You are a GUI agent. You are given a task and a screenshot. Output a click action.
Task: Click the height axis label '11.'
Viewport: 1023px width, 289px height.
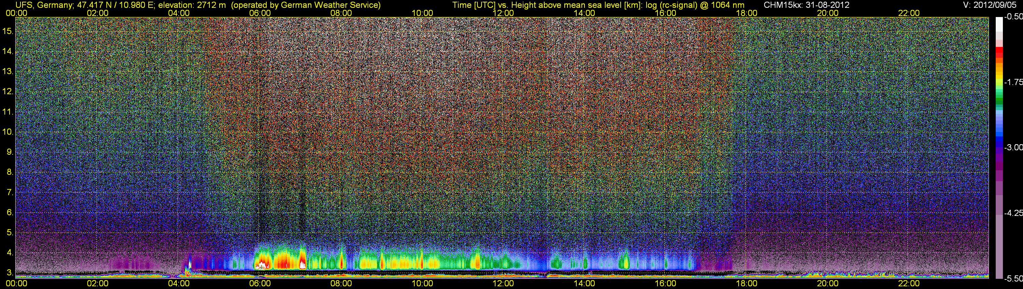point(8,112)
